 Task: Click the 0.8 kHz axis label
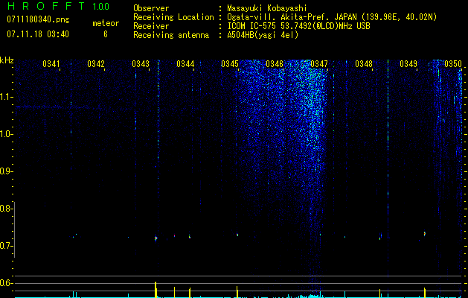(x=6, y=209)
